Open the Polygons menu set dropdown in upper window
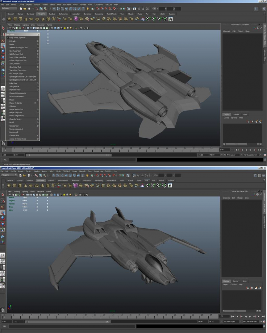Screen dimensions: 267x333 (10, 8)
